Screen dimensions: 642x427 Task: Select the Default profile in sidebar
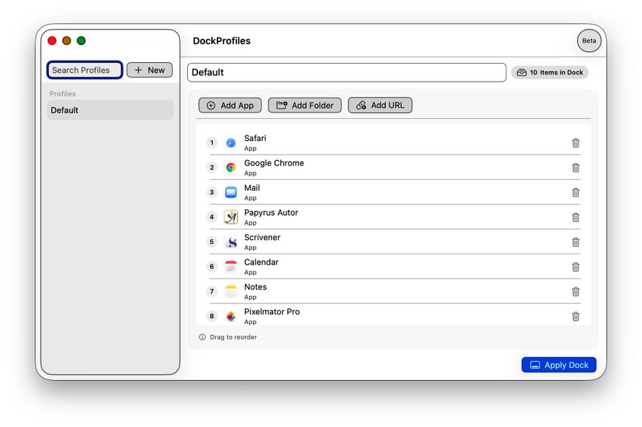tap(110, 110)
